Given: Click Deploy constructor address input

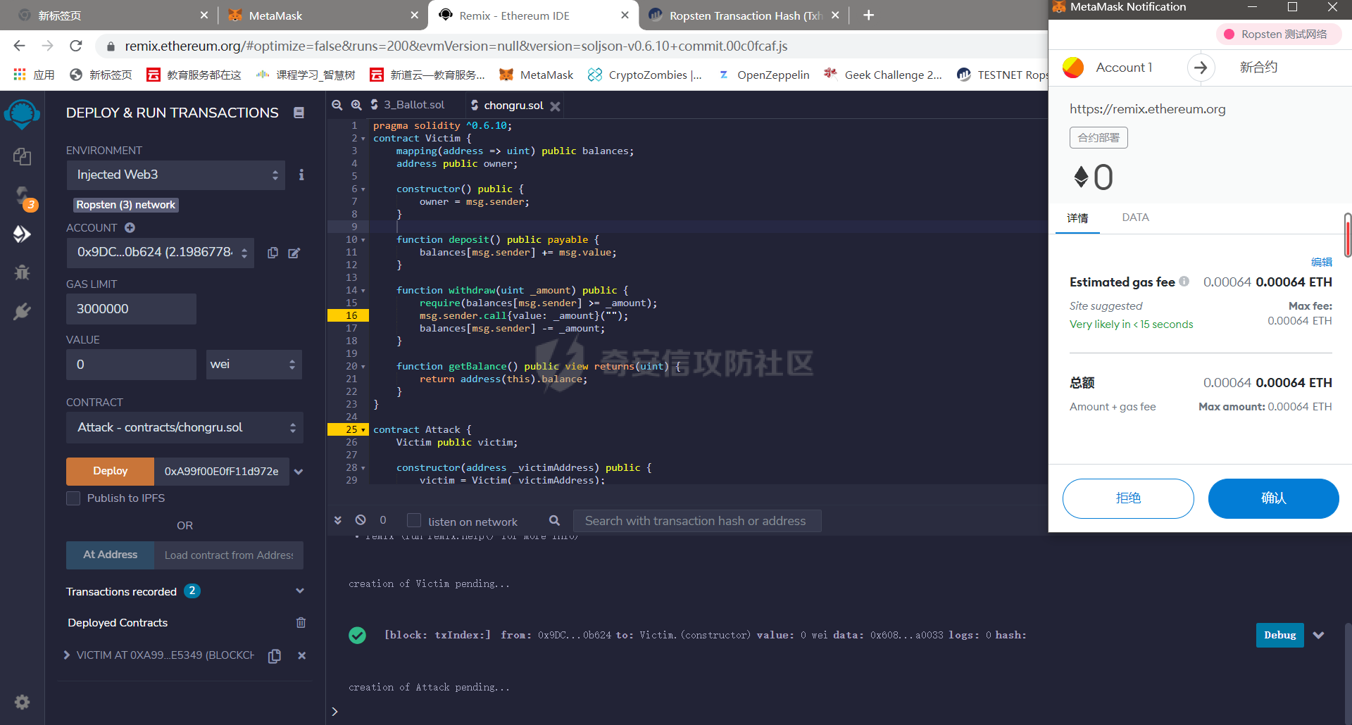Looking at the screenshot, I should 221,471.
